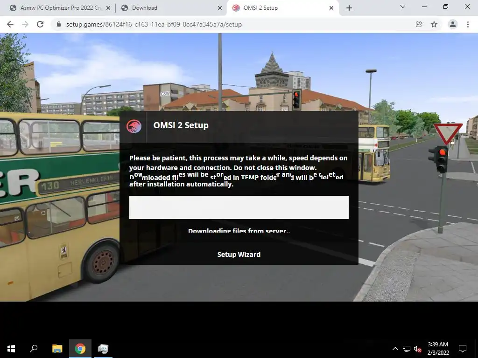This screenshot has height=358, width=478.
Task: Close the Asmw PC Optimizer Pro tab
Action: pos(108,8)
